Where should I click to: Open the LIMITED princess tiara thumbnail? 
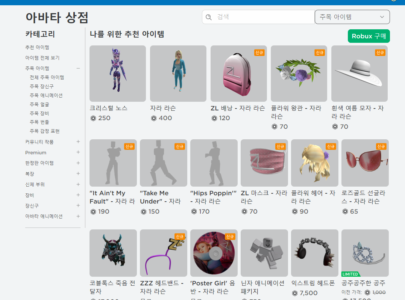tap(365, 253)
